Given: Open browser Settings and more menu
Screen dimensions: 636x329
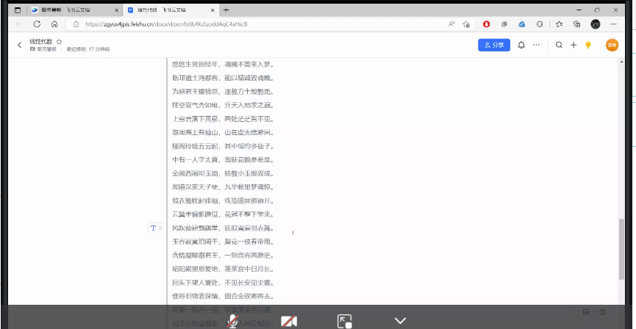Looking at the screenshot, I should click(614, 24).
